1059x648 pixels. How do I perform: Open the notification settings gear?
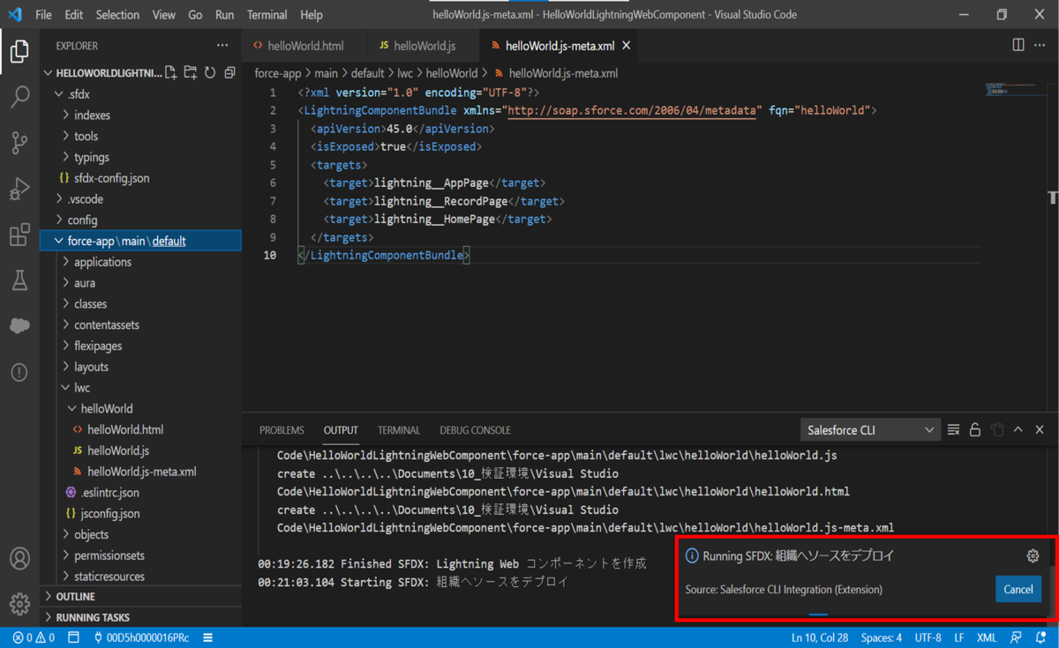(1033, 556)
